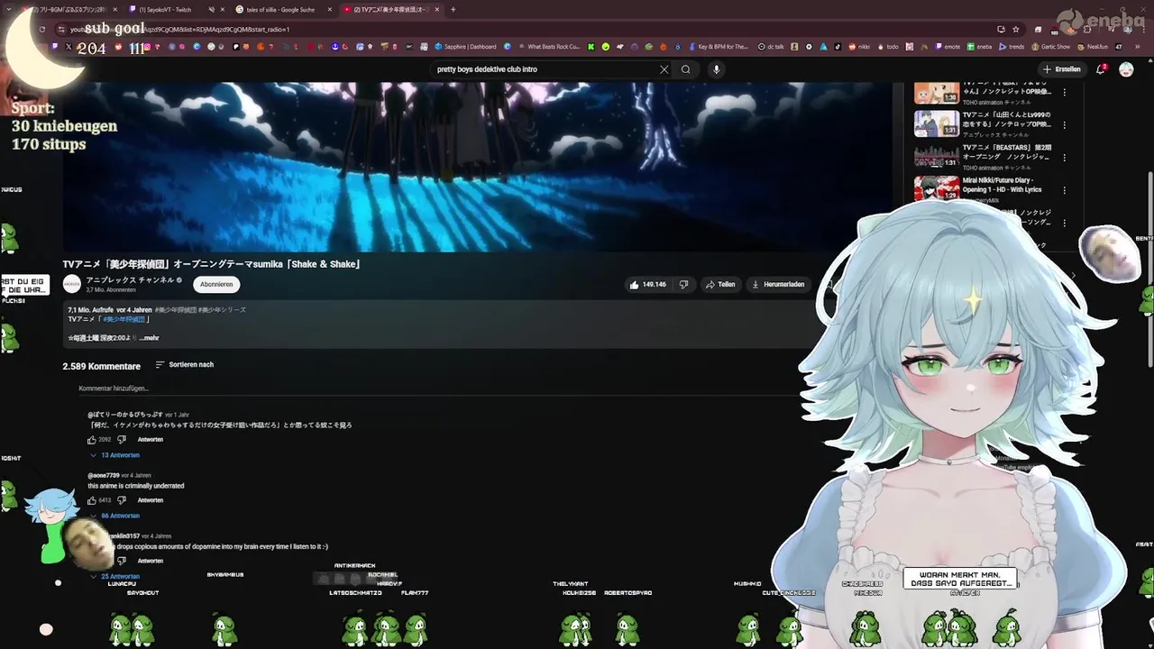This screenshot has height=649, width=1154.
Task: Open options for BEASTARS opening video
Action: (1064, 158)
